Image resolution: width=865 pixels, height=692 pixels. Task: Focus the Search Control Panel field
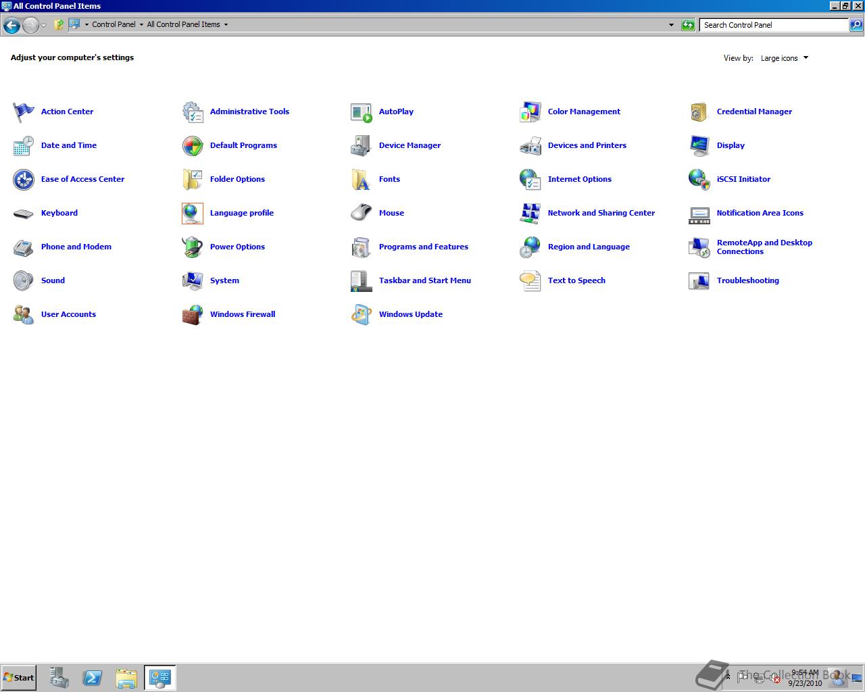point(774,25)
